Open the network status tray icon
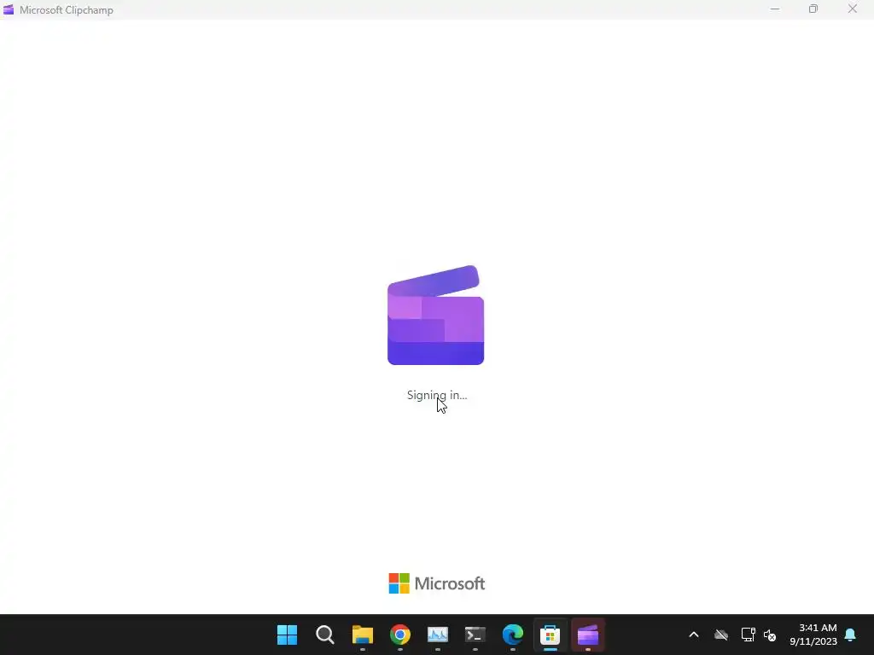Image resolution: width=874 pixels, height=655 pixels. point(748,635)
